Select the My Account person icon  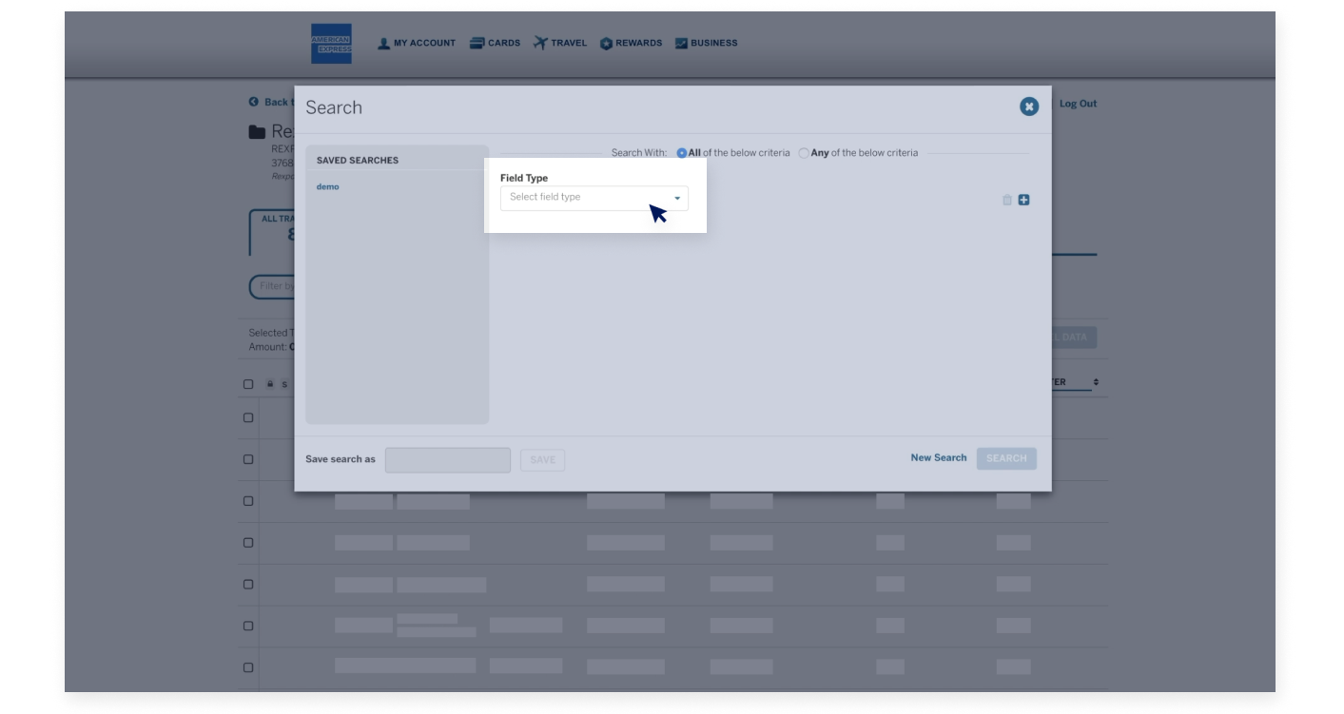click(382, 42)
